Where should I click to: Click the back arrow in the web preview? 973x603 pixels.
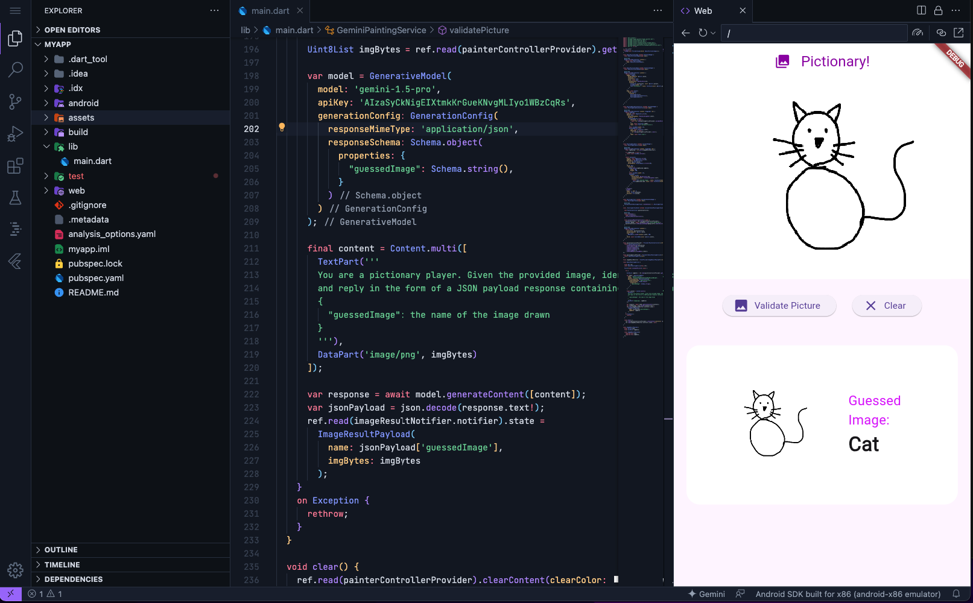coord(685,33)
